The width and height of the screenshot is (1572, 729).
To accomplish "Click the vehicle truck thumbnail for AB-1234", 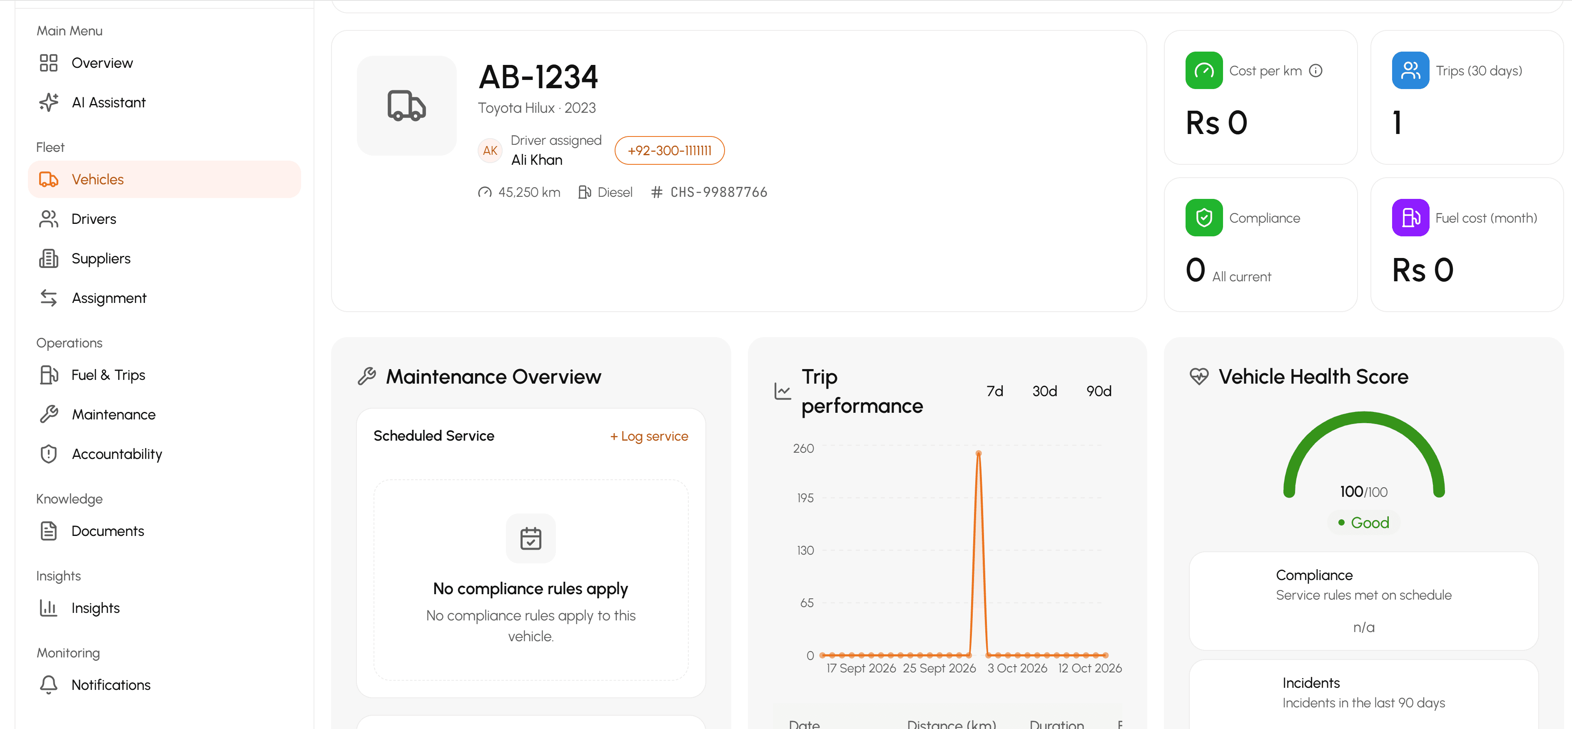I will click(x=407, y=105).
